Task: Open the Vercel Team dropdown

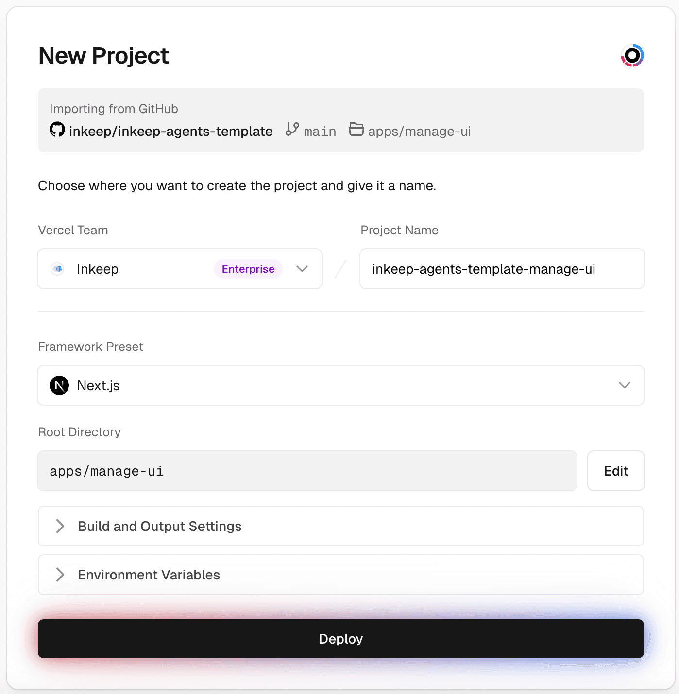Action: (302, 269)
